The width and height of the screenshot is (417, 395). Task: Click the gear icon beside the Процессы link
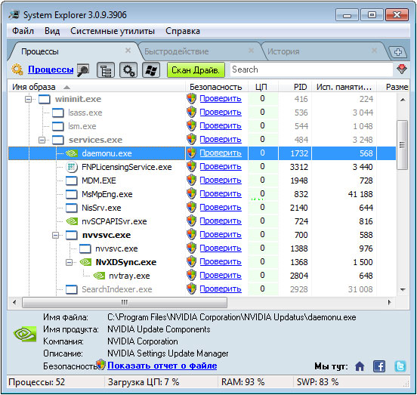pos(17,69)
